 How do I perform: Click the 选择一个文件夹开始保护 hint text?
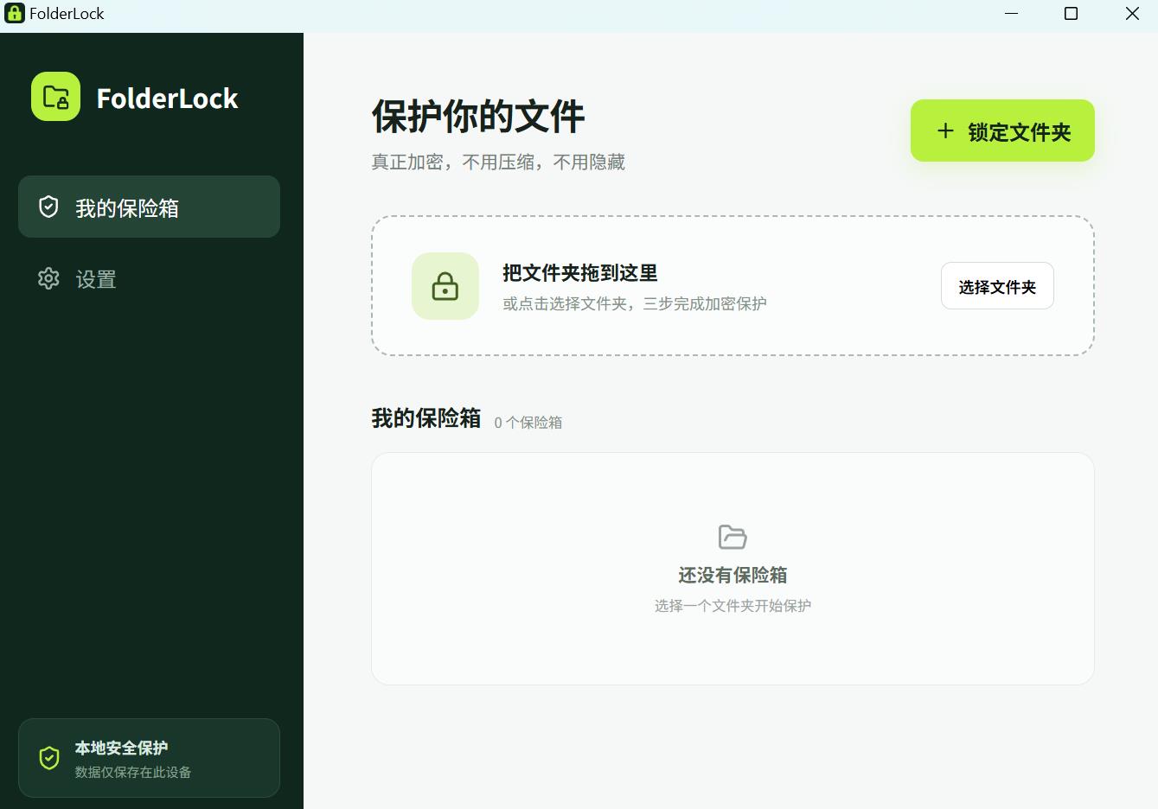(x=733, y=606)
